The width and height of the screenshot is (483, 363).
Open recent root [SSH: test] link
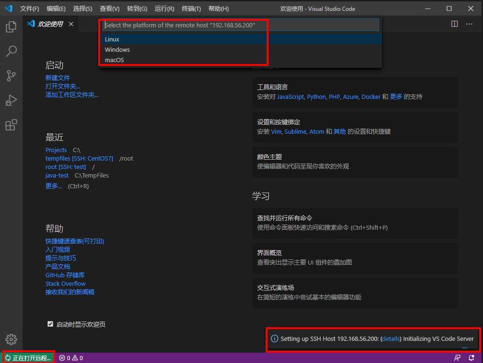[66, 167]
